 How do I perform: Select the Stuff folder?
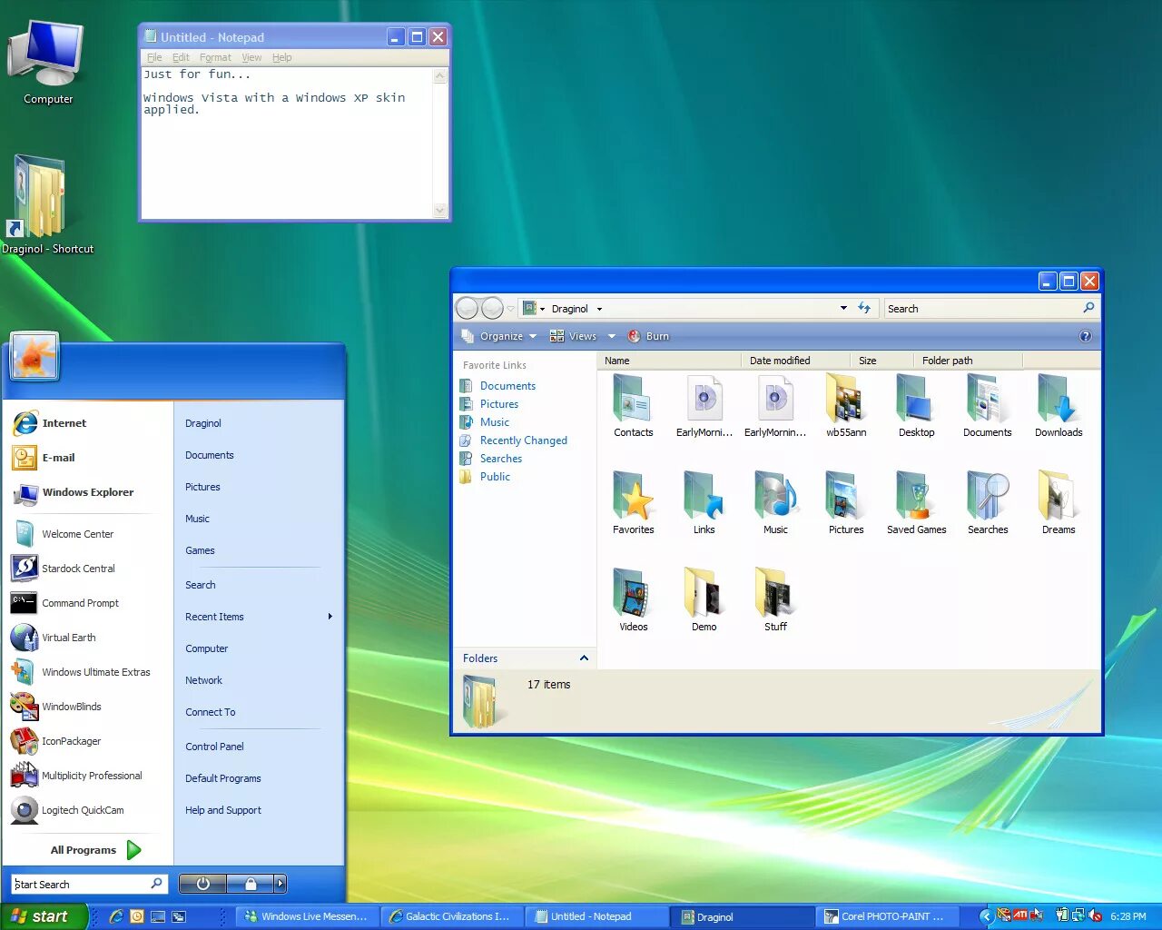pyautogui.click(x=775, y=600)
